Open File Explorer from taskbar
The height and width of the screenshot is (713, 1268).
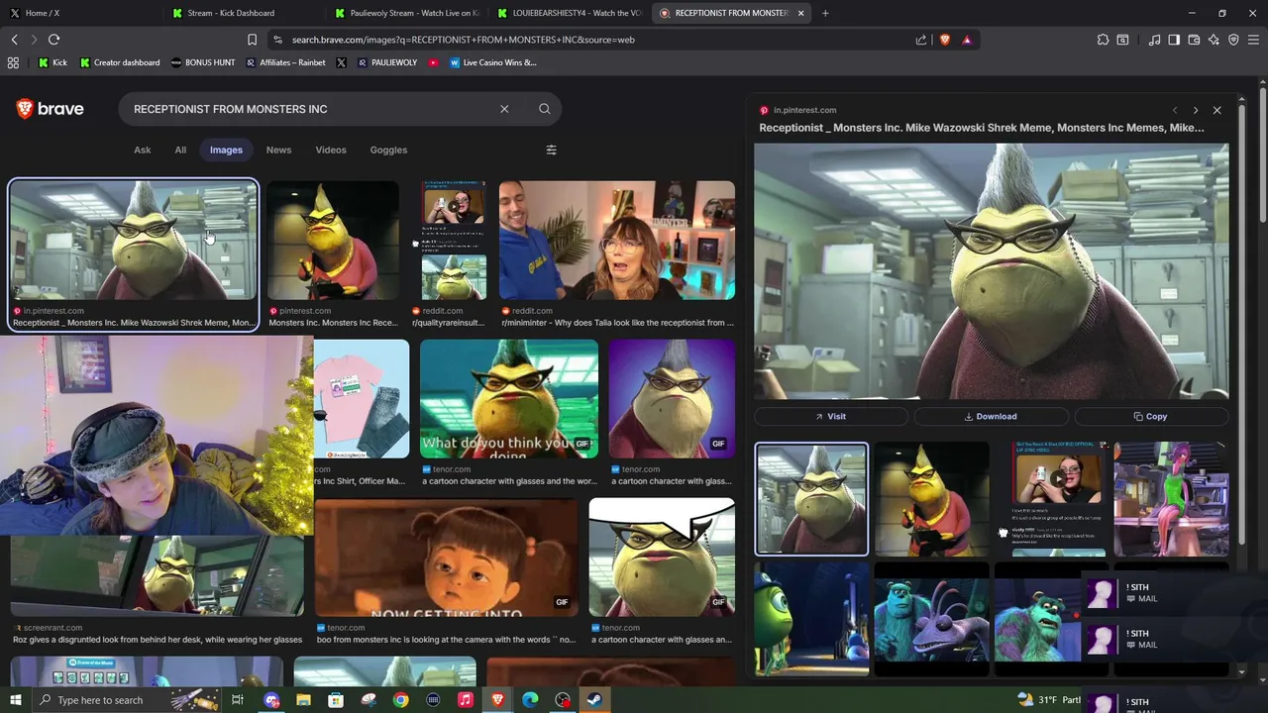[x=303, y=700]
